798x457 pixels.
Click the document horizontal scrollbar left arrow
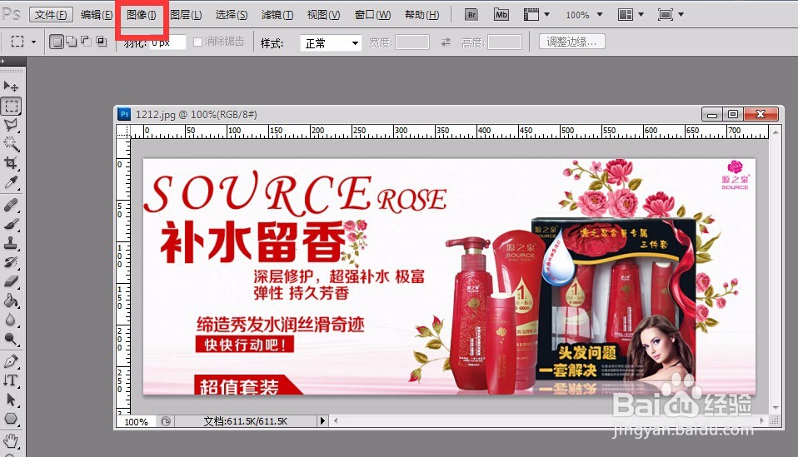point(336,421)
